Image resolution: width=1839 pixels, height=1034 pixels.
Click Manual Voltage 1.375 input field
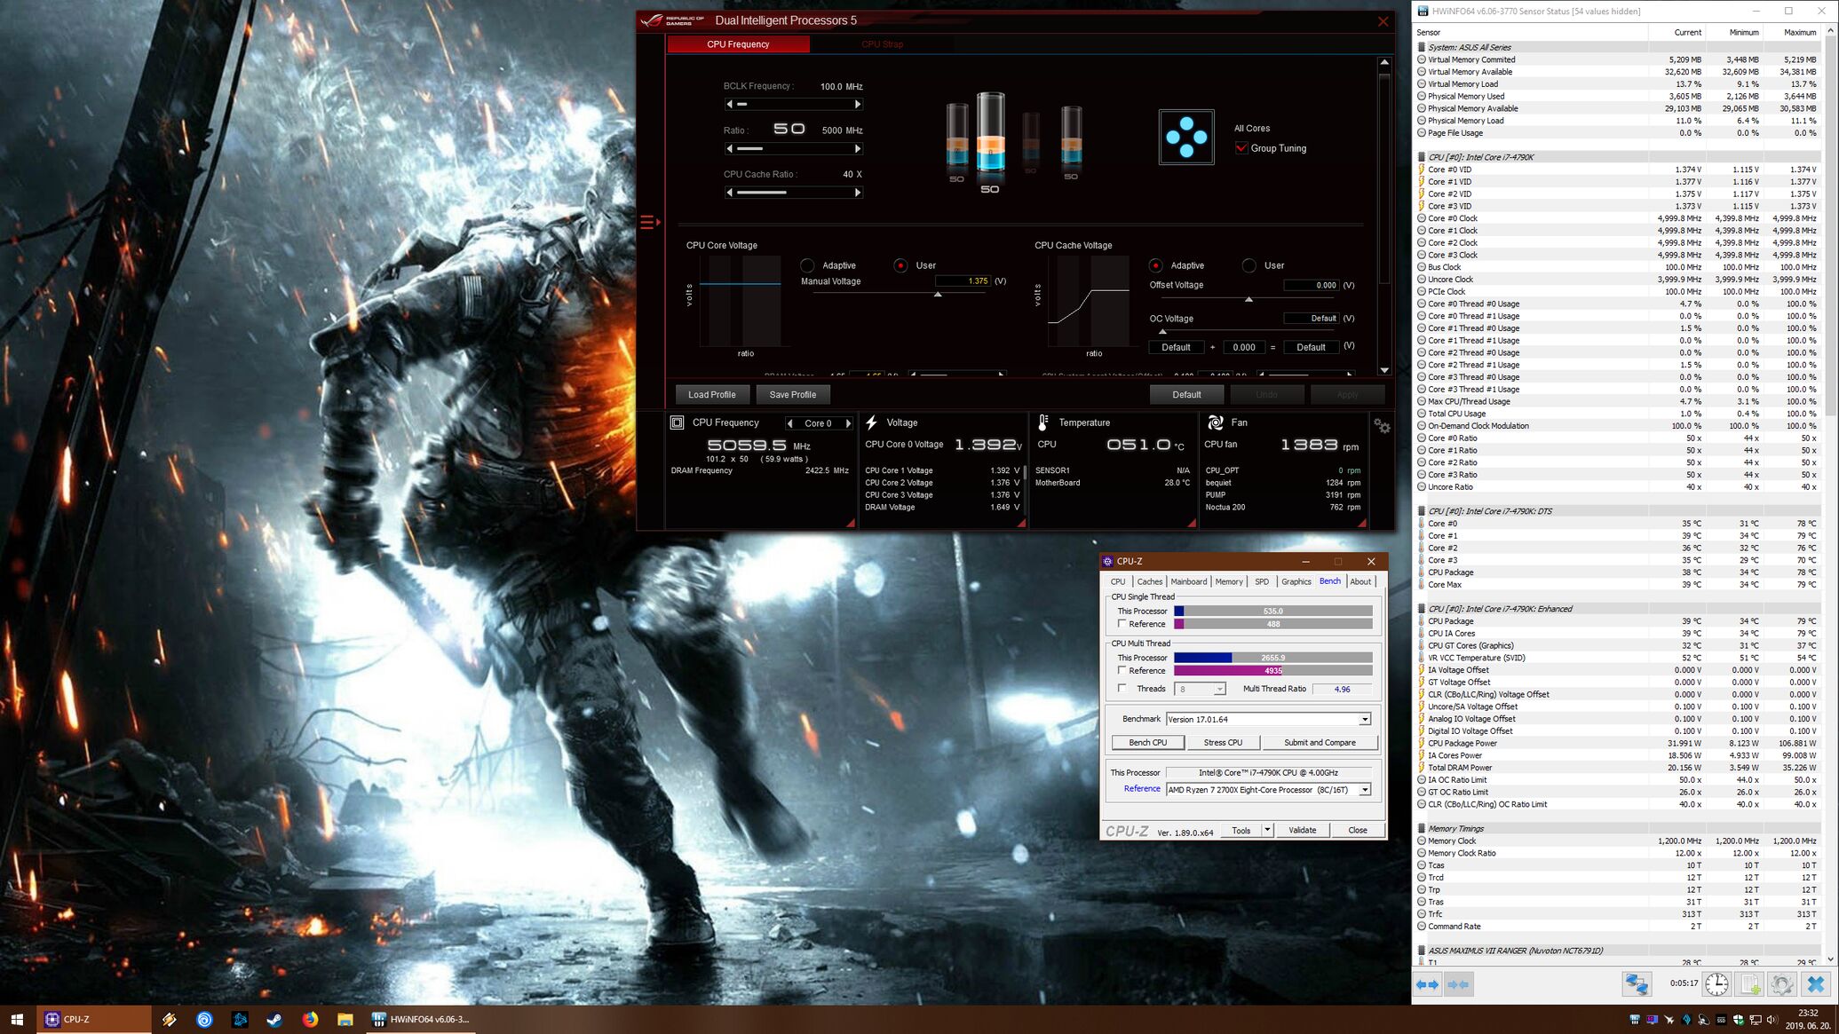(963, 280)
